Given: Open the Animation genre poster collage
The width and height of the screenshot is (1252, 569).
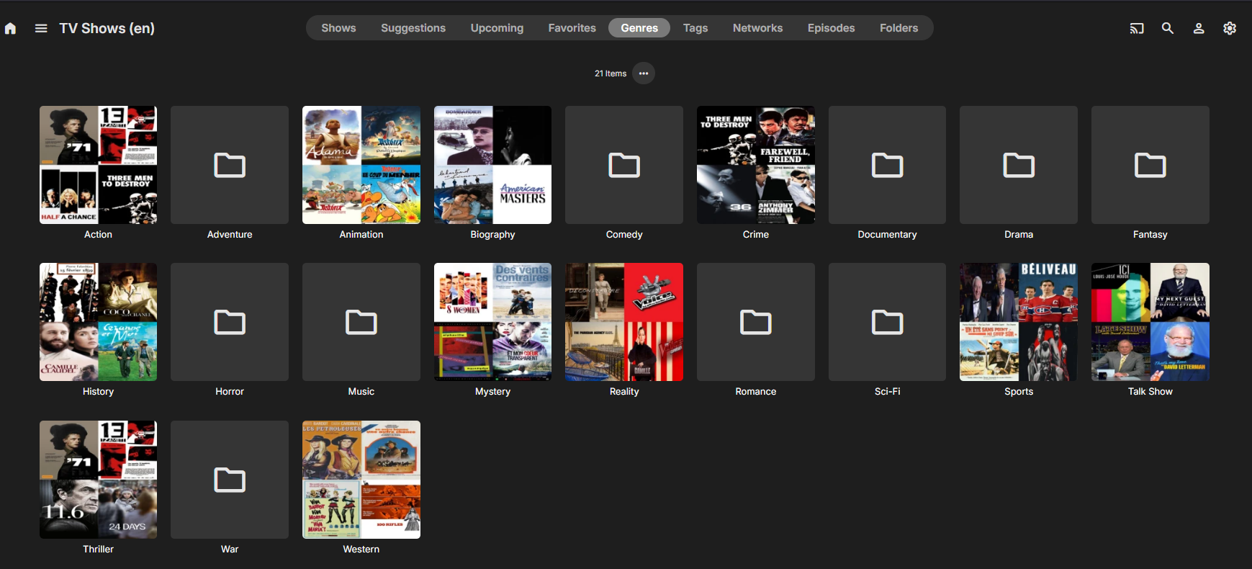Looking at the screenshot, I should [361, 165].
